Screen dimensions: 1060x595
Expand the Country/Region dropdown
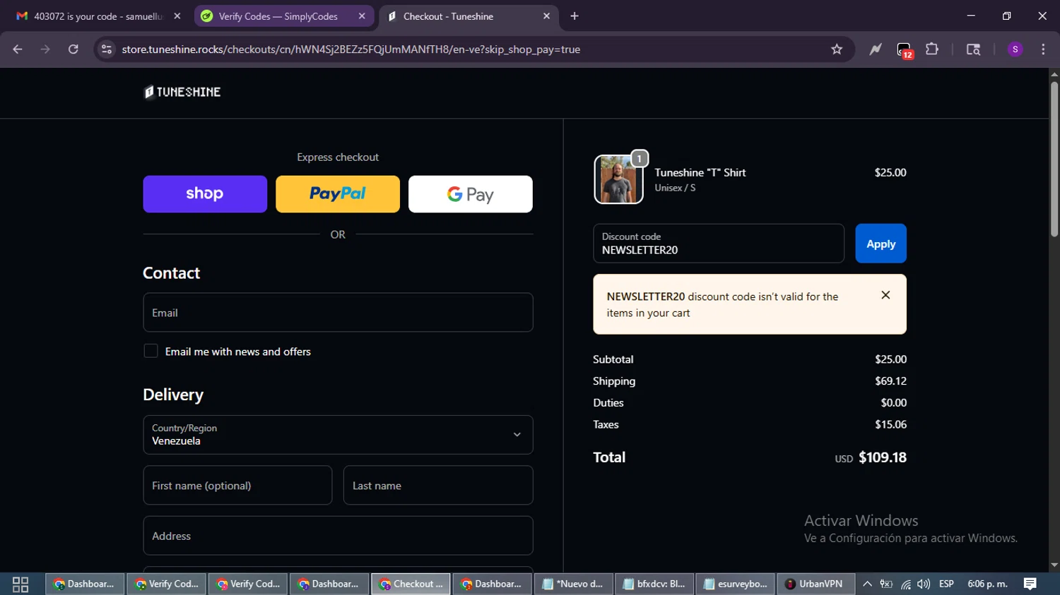[x=338, y=435]
